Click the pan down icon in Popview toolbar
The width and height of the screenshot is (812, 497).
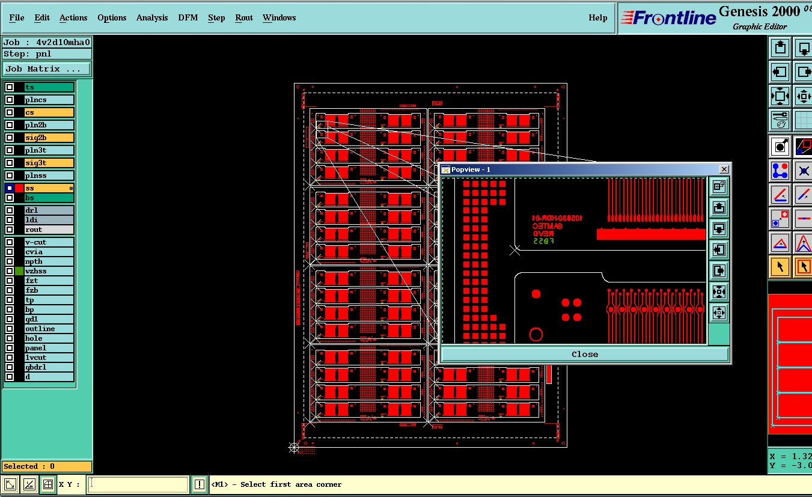coord(719,228)
